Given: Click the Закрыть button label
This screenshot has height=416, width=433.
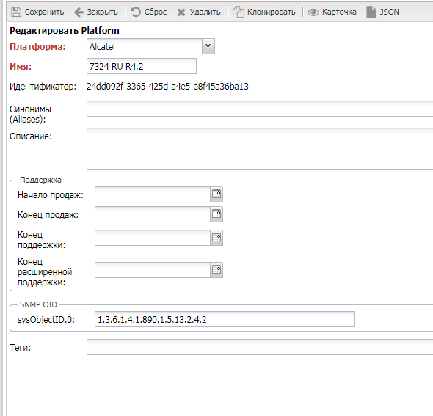Looking at the screenshot, I should click(x=103, y=12).
